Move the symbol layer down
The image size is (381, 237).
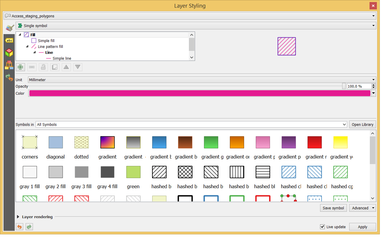click(x=78, y=67)
